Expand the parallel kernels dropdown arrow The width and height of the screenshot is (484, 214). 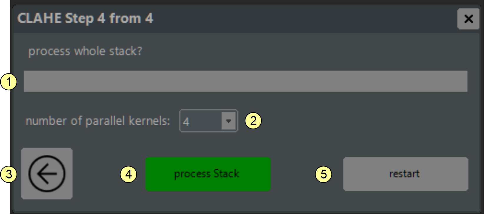point(228,121)
